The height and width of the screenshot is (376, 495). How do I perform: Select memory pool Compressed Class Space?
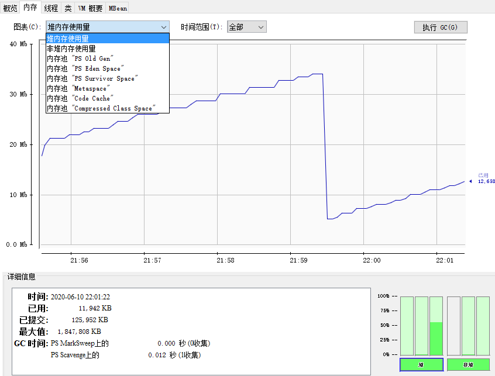click(107, 108)
